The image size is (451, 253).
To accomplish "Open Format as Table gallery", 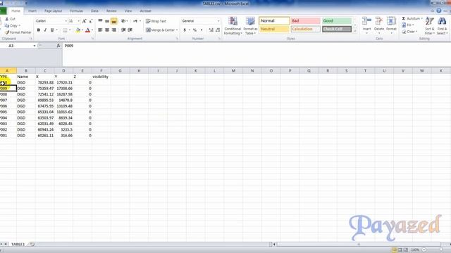I will click(x=250, y=26).
